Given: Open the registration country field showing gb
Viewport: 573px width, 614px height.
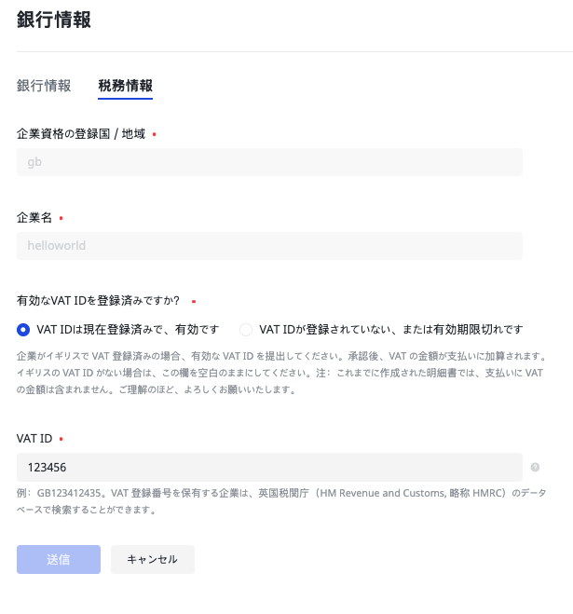Looking at the screenshot, I should point(269,161).
